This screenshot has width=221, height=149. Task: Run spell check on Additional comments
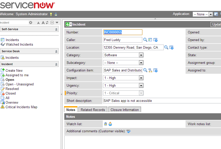pos(128,131)
